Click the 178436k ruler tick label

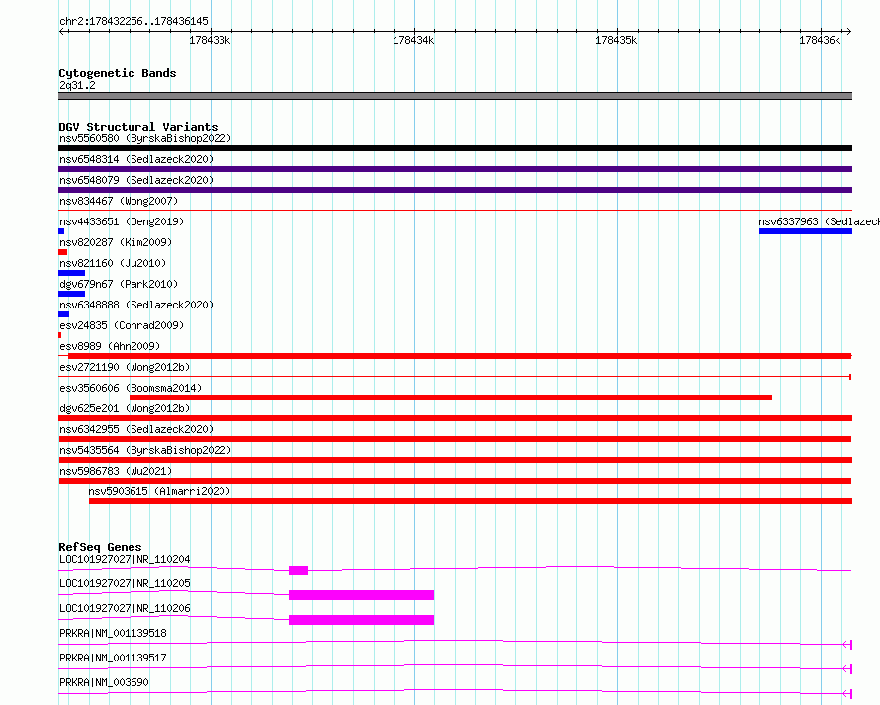[820, 40]
